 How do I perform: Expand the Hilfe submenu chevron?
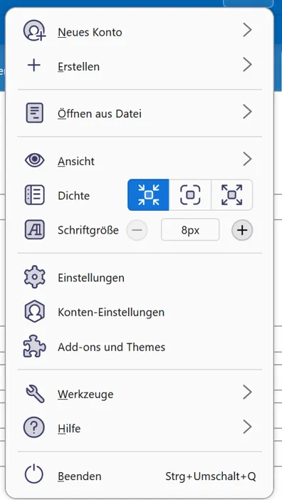click(x=247, y=427)
